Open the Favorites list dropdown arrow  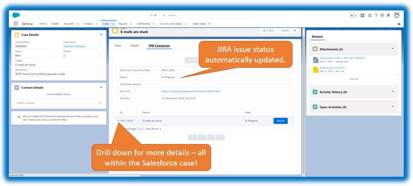pyautogui.click(x=356, y=15)
